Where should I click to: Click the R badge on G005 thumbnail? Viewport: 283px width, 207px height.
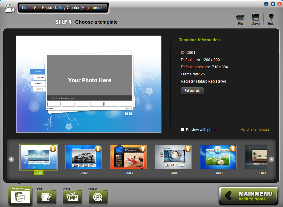pos(233,149)
